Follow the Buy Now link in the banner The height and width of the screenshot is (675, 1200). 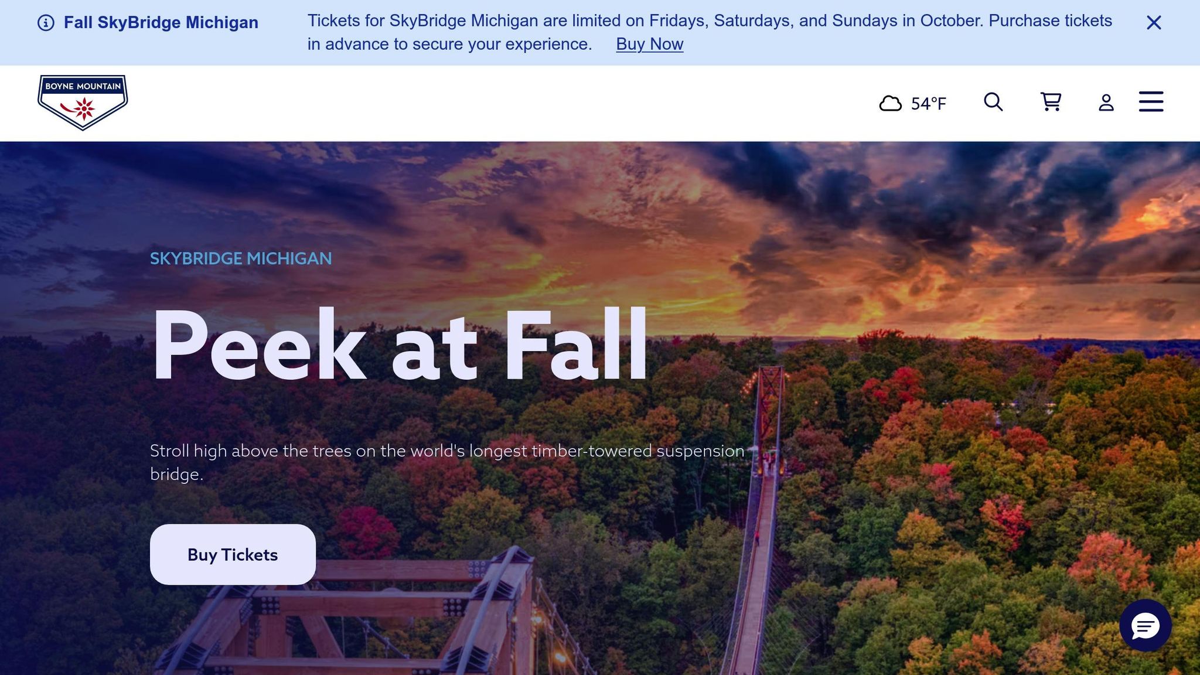click(x=649, y=44)
